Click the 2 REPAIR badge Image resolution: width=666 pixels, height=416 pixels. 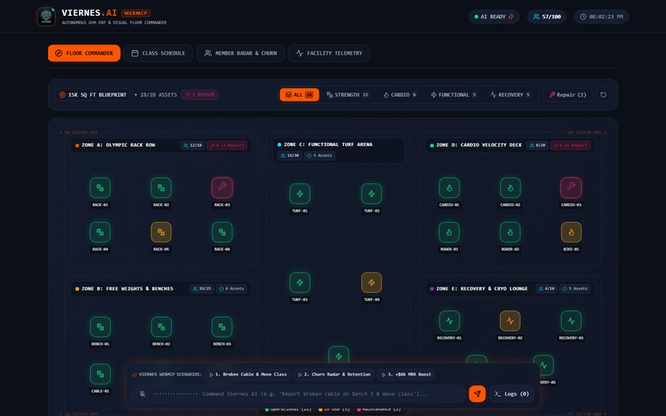click(200, 95)
